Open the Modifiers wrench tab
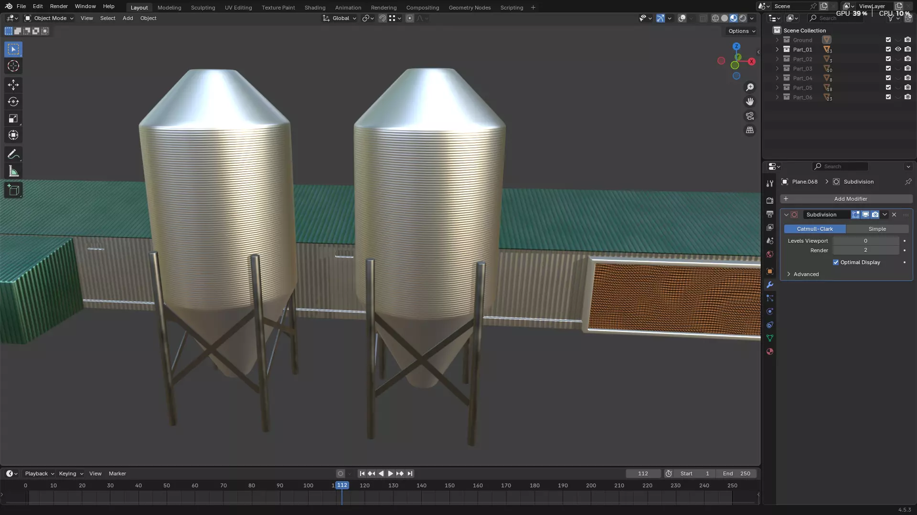Viewport: 917px width, 515px height. 769,285
